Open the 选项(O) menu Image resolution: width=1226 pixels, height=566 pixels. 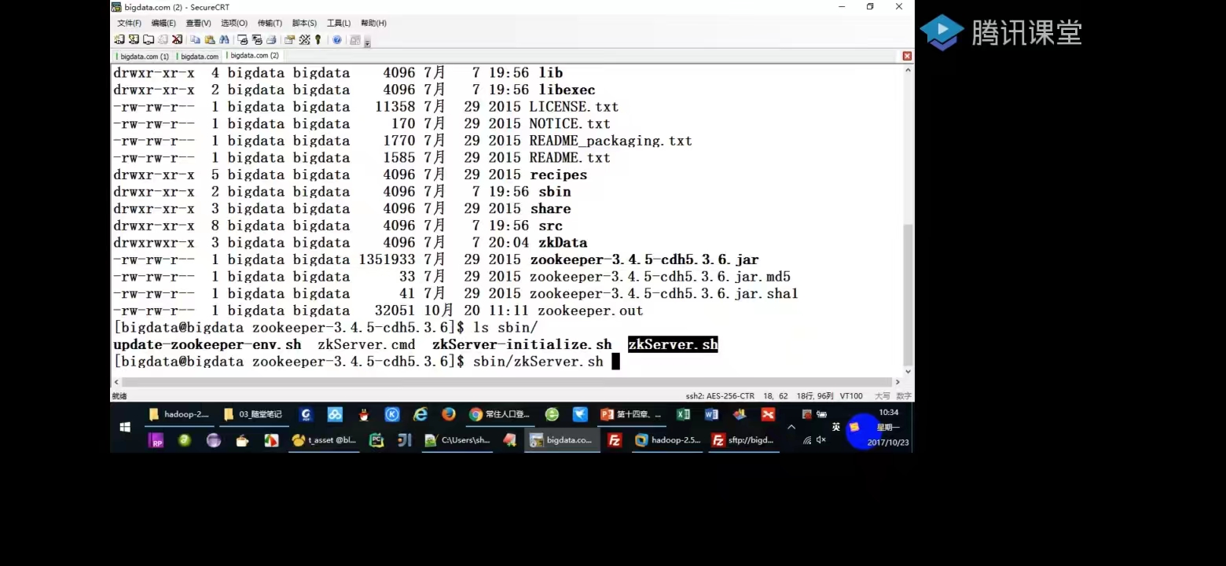234,23
